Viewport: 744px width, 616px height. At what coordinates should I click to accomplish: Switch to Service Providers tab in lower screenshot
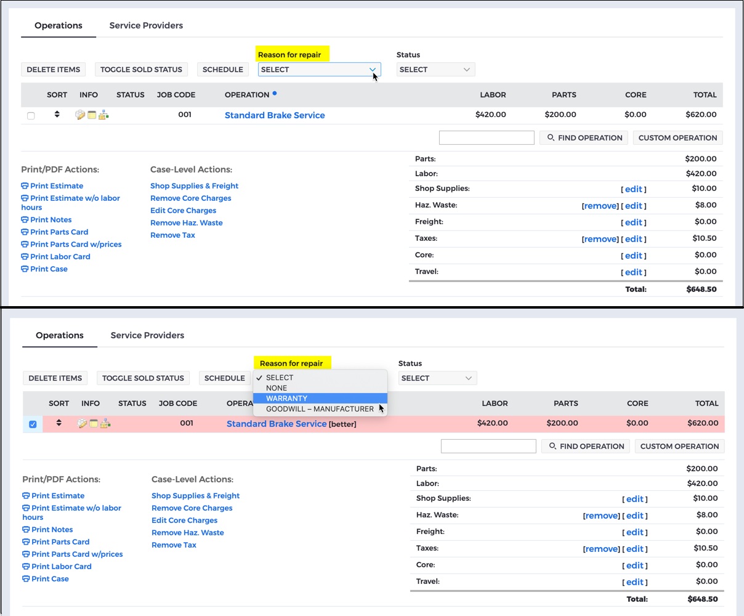click(147, 336)
